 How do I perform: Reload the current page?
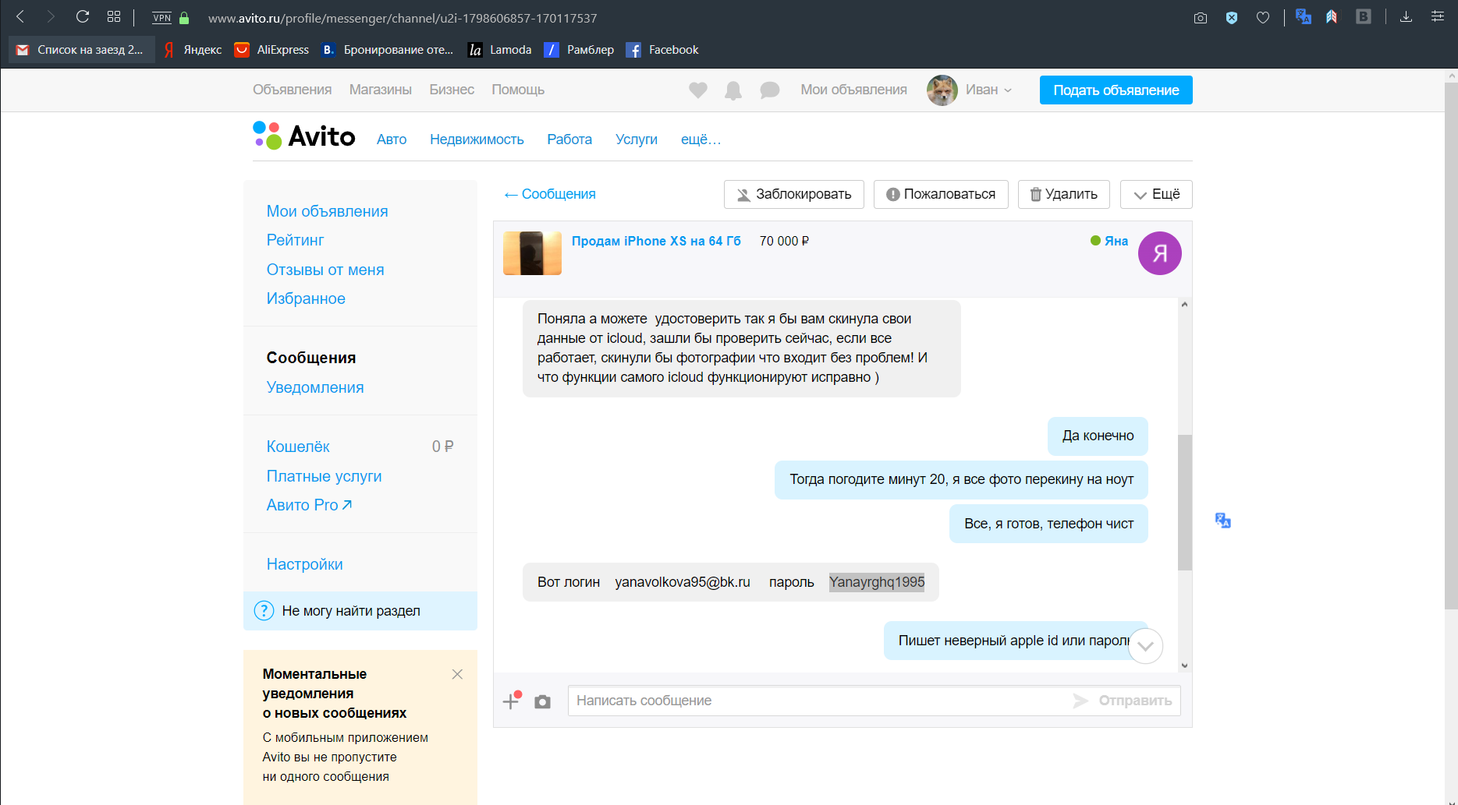pyautogui.click(x=82, y=16)
